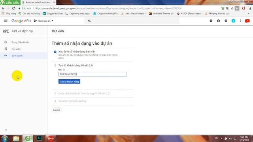Open the Chọn dự án project dropdown
The image size is (253, 142).
44,21
